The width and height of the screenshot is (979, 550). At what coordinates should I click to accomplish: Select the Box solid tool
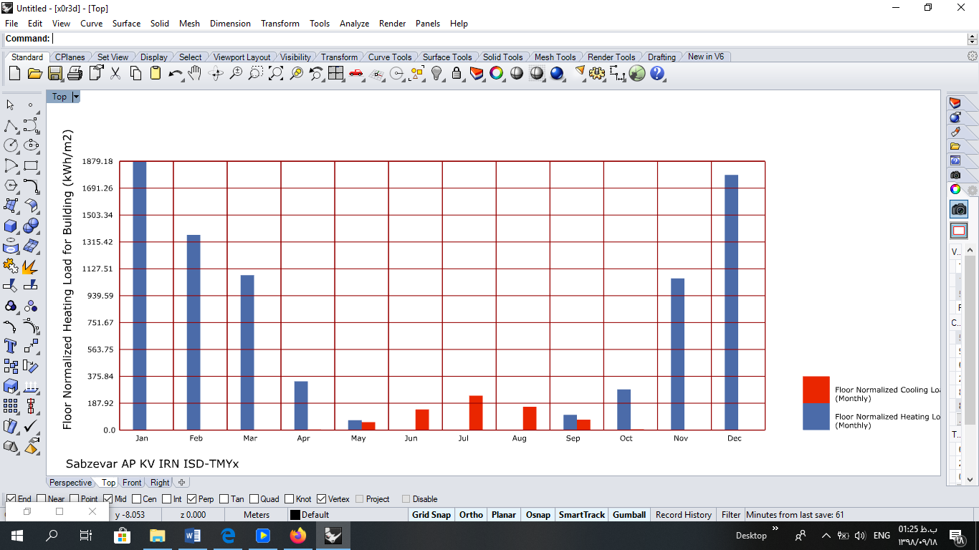click(x=11, y=226)
